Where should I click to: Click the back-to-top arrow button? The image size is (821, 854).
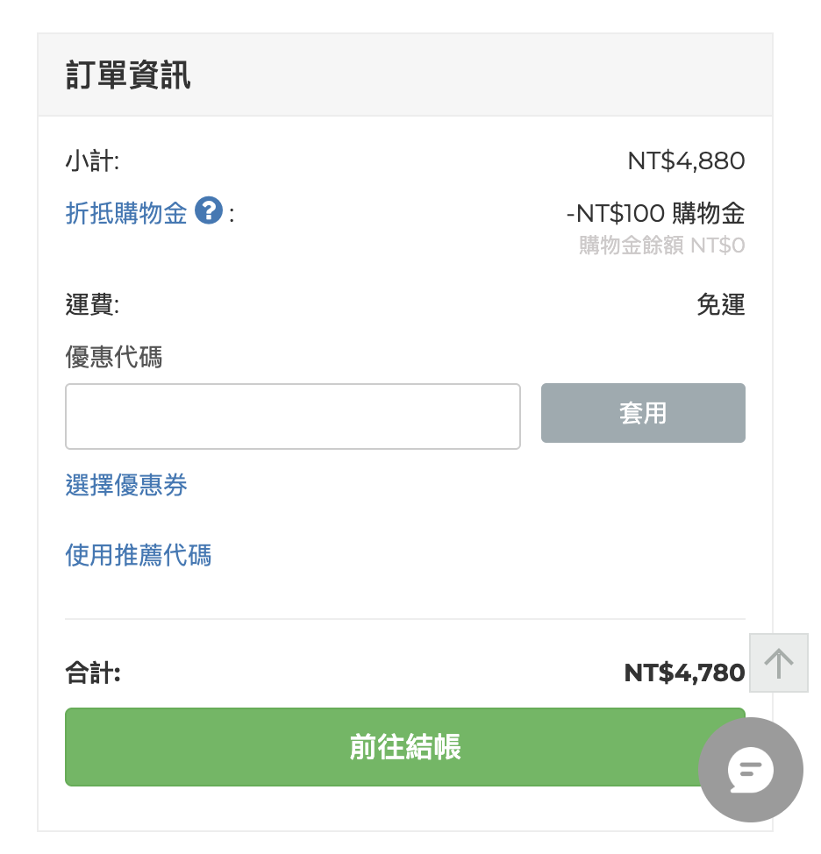(779, 663)
